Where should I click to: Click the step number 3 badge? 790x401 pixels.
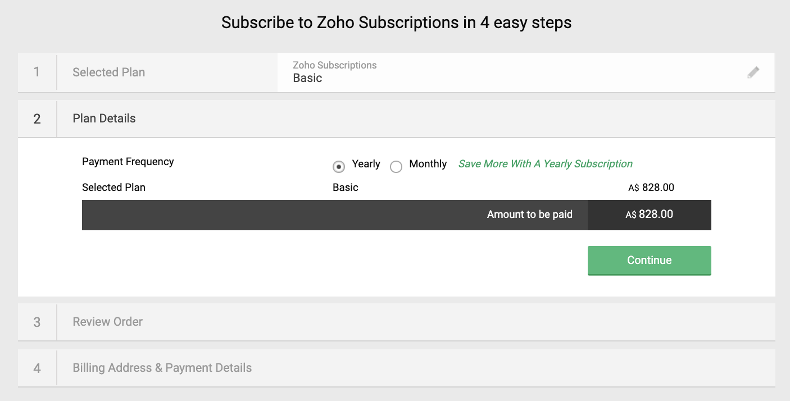pyautogui.click(x=37, y=322)
